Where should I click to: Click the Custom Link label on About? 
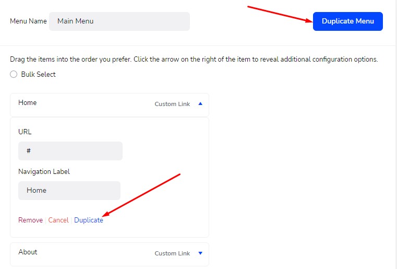172,253
